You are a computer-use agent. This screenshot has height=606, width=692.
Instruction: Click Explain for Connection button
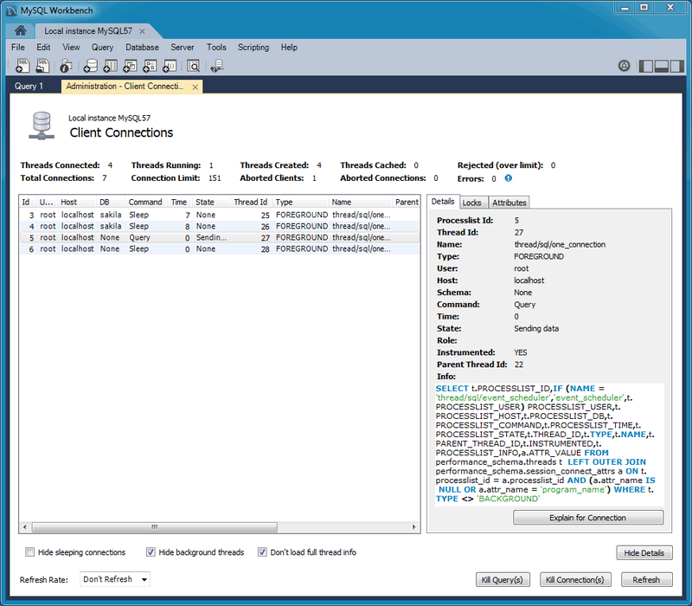(x=588, y=518)
